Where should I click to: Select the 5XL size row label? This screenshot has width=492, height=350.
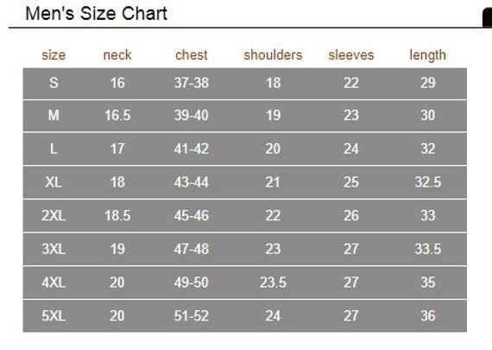pyautogui.click(x=54, y=315)
